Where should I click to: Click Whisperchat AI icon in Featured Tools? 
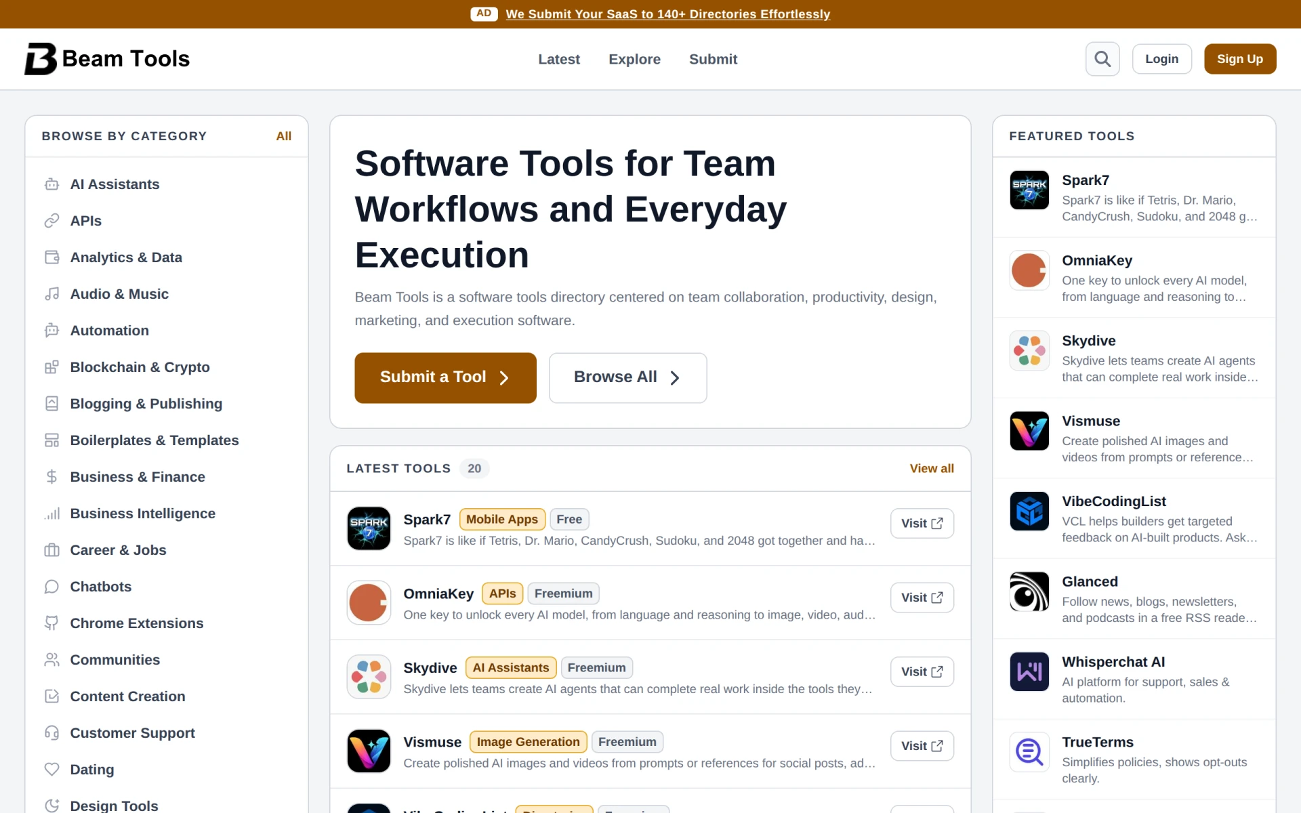[x=1029, y=671]
